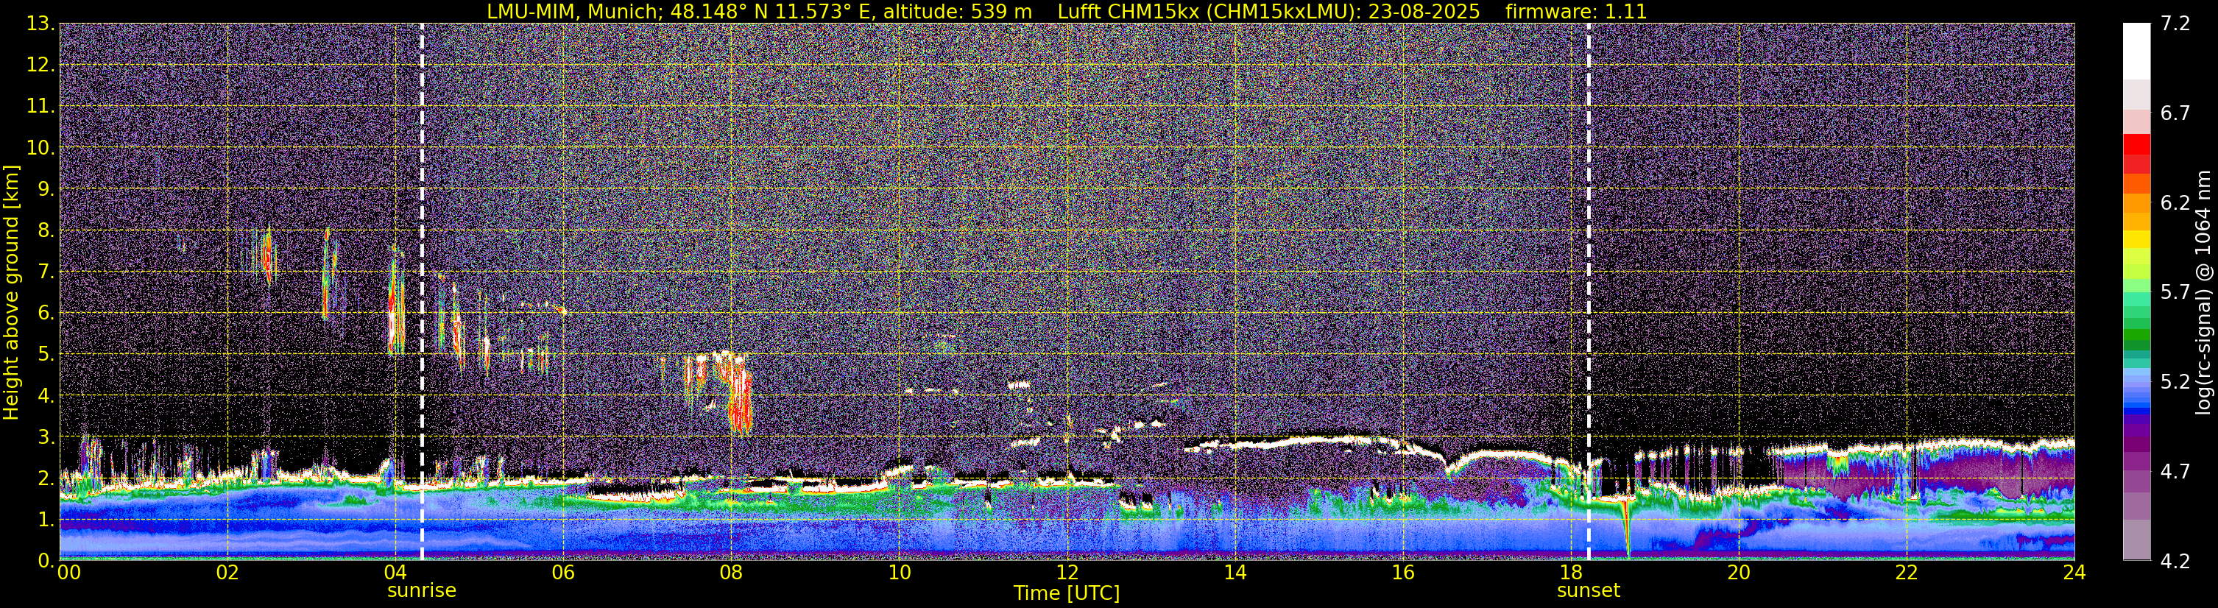
Task: Click the "sunset" label below the time axis
Action: pos(1589,591)
